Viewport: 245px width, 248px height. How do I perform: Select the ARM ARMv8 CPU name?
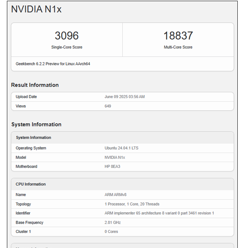coord(115,195)
